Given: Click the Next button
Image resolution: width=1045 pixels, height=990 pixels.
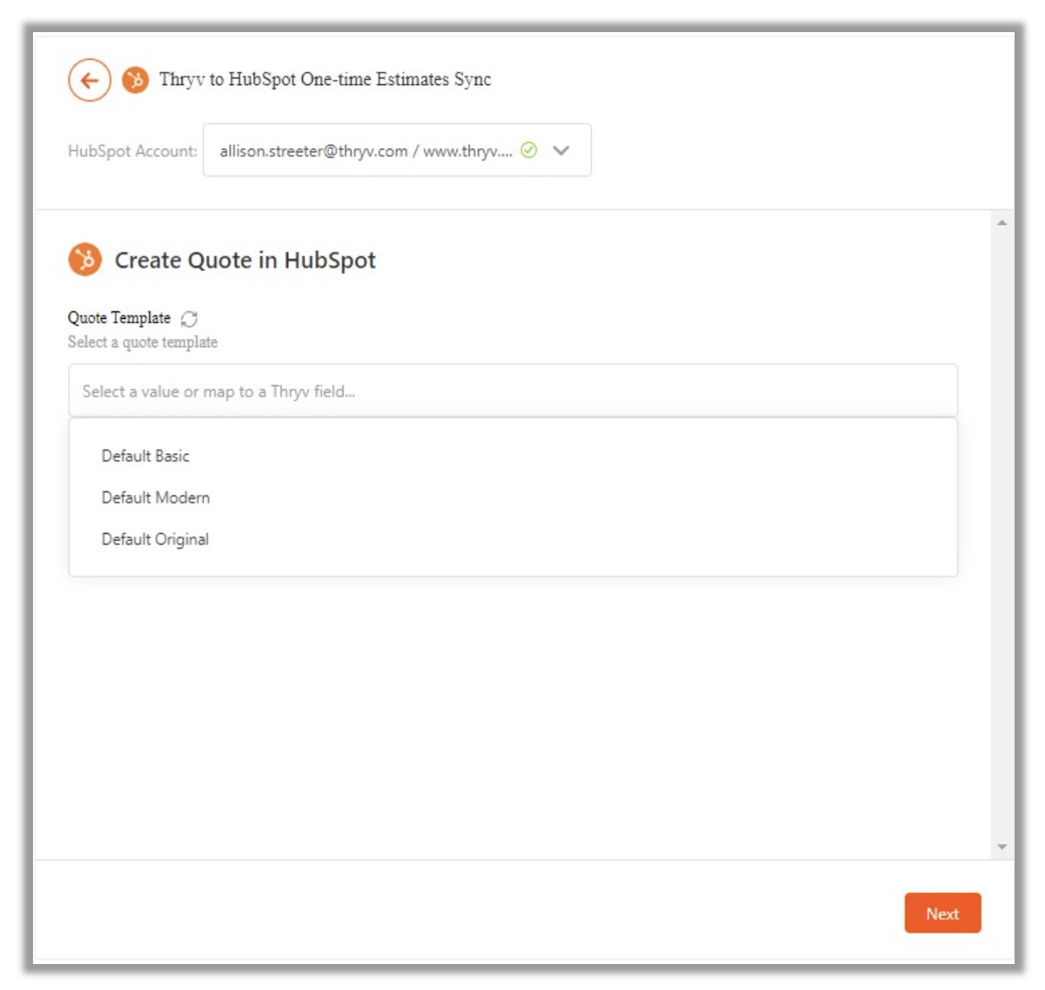Looking at the screenshot, I should [943, 914].
